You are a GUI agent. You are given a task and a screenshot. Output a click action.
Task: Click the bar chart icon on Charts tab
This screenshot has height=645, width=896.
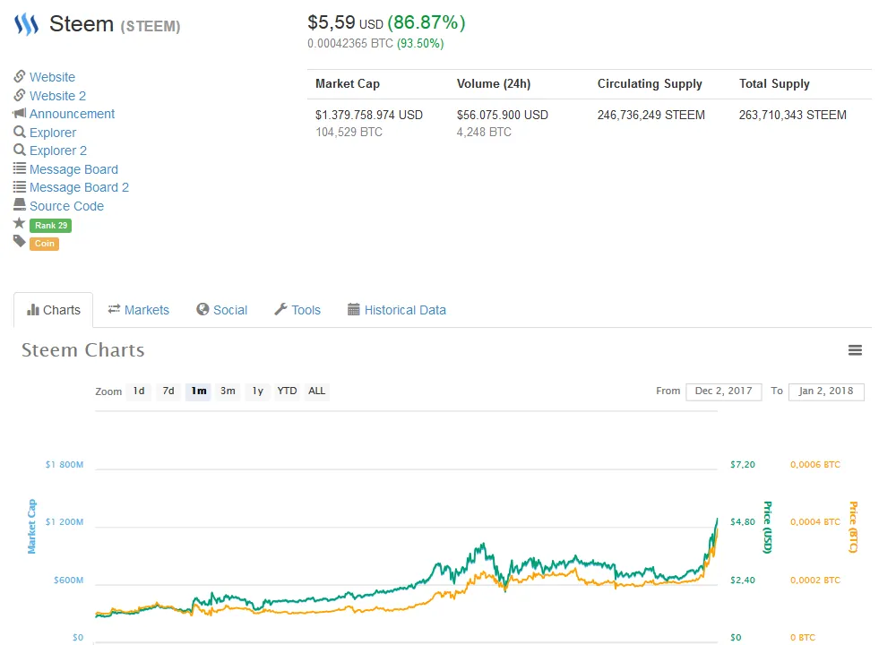[33, 310]
